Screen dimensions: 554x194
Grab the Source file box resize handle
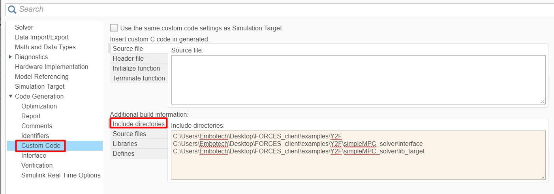543,101
